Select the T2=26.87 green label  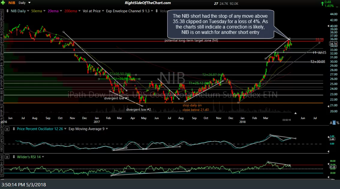[213, 75]
